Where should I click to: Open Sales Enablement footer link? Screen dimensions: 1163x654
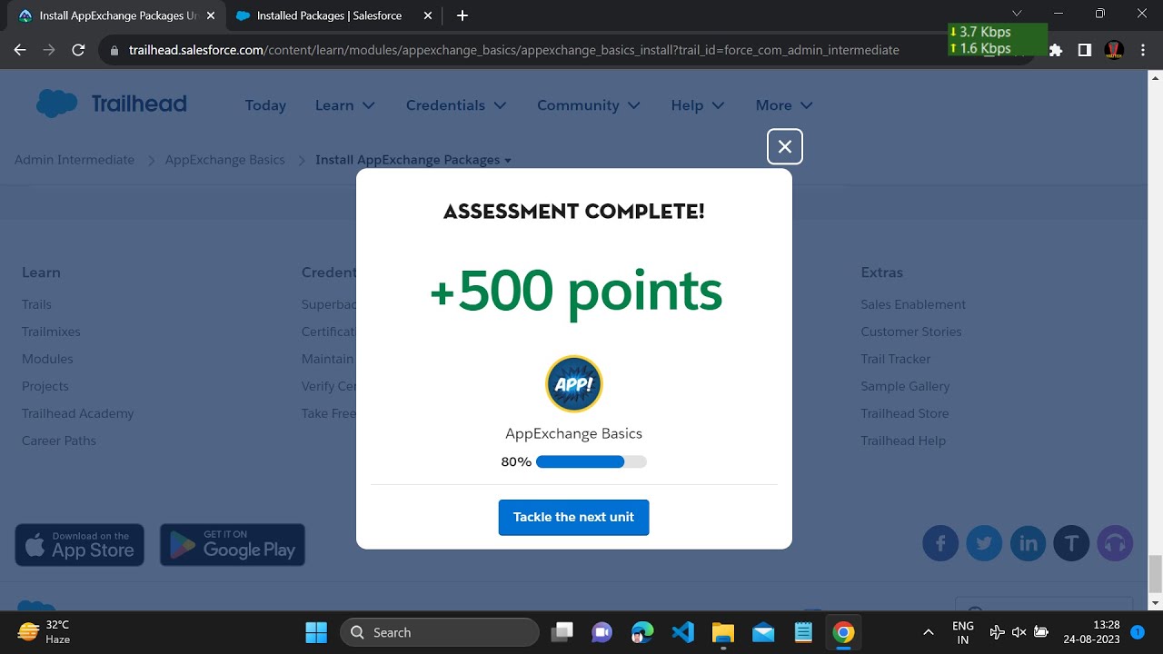913,304
